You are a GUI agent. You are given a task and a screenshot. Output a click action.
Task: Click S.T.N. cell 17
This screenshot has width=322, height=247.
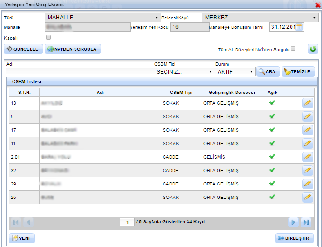[x=24, y=130]
